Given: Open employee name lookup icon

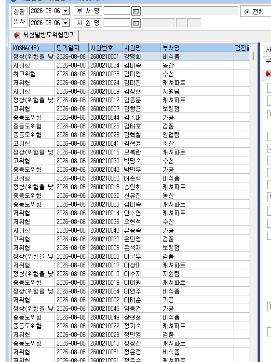Looking at the screenshot, I should pos(136,23).
